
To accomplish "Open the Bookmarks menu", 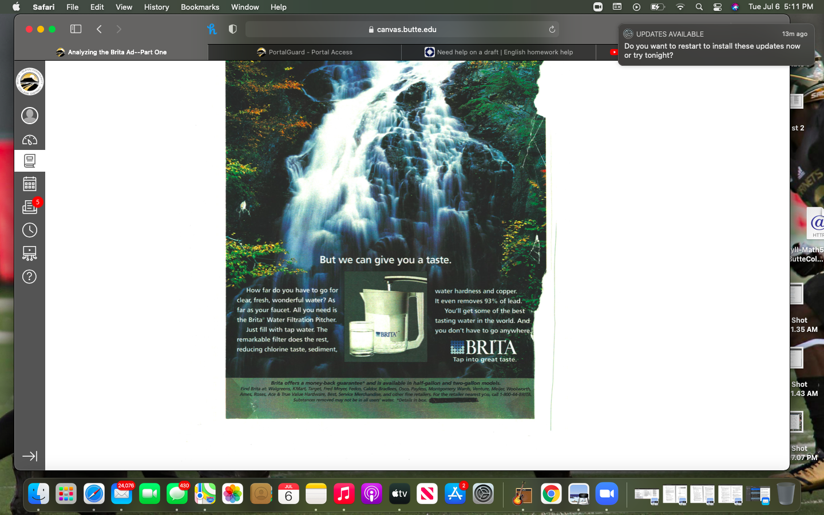I will 200,7.
